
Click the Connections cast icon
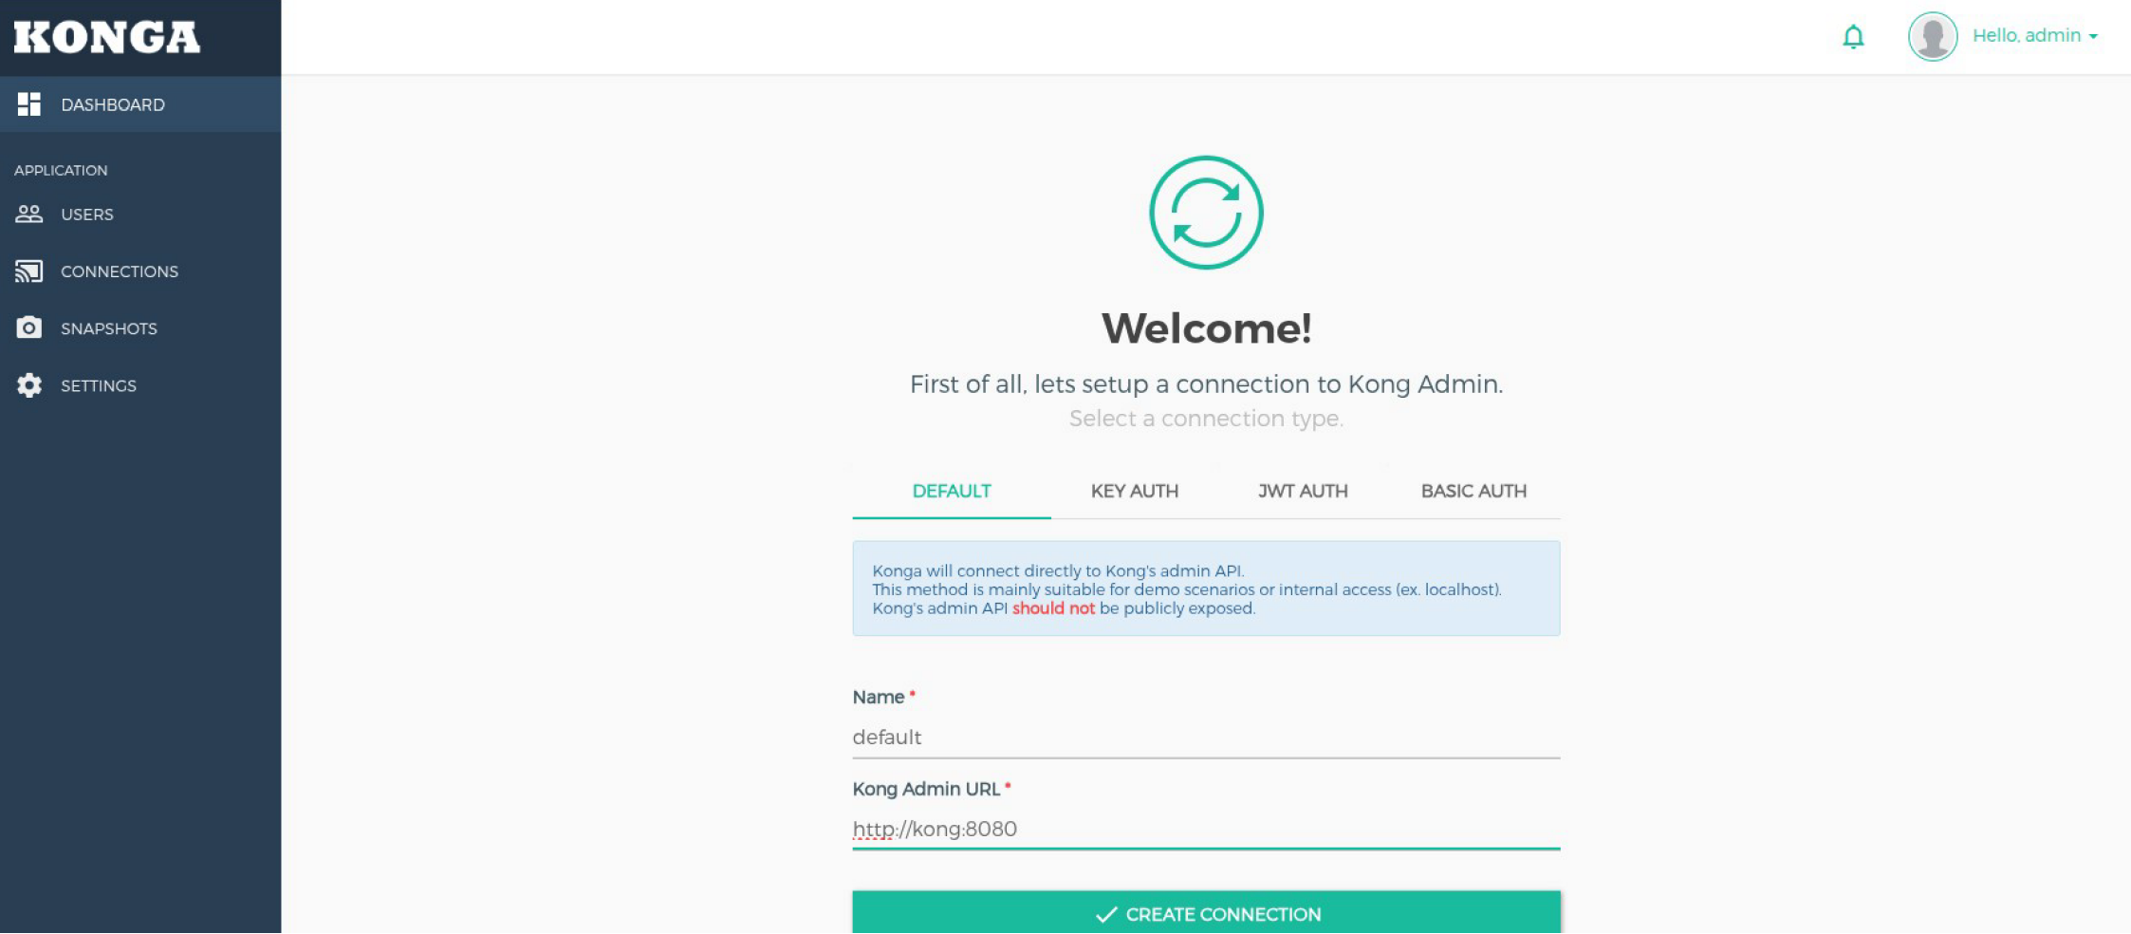[x=29, y=271]
